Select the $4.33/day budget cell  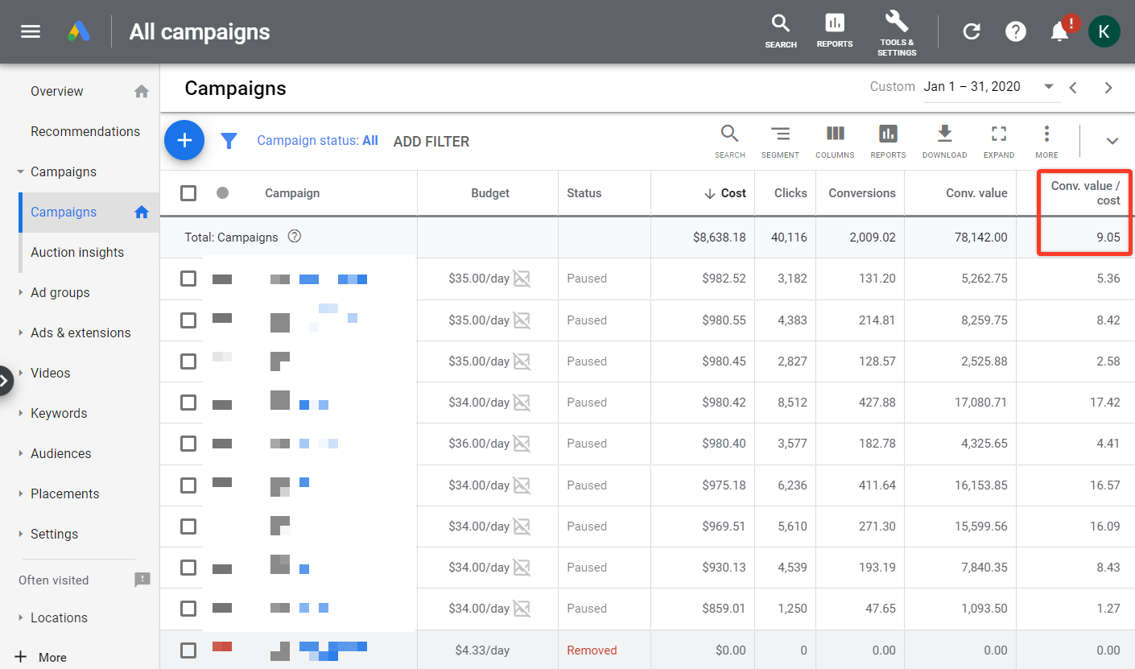coord(482,650)
